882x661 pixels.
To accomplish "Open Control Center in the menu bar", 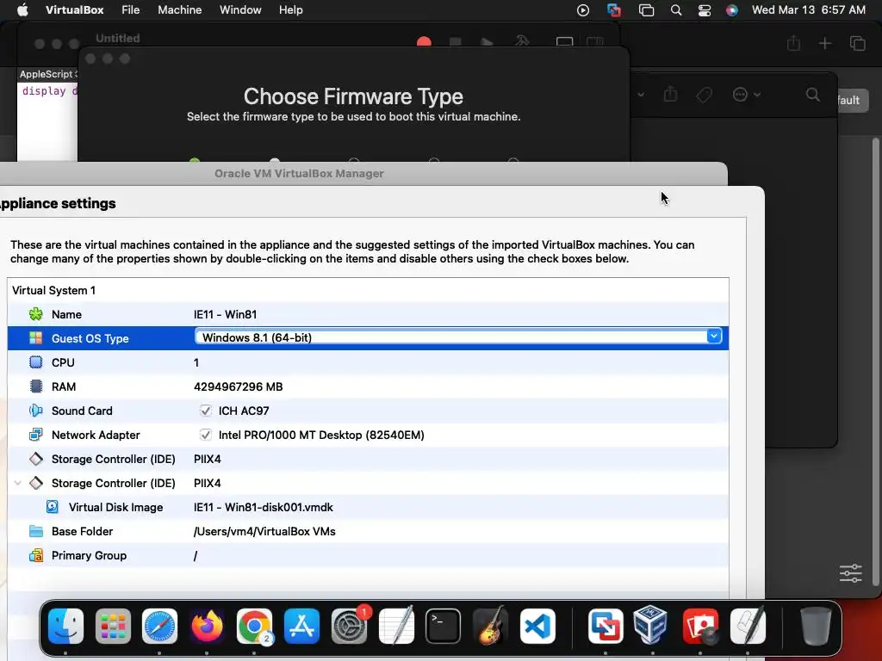I will (x=705, y=10).
